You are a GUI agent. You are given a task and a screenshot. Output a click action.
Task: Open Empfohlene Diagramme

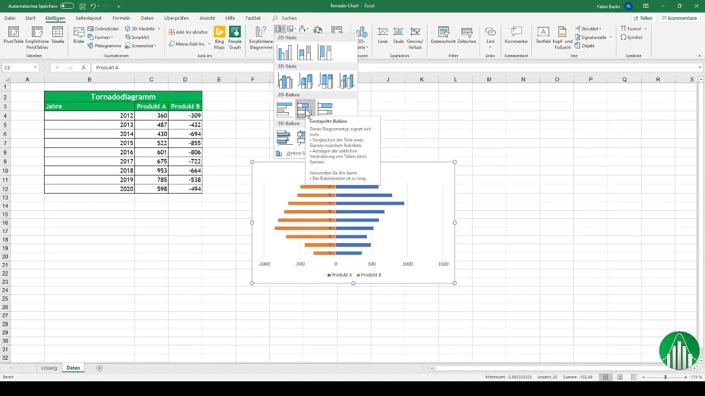[261, 37]
